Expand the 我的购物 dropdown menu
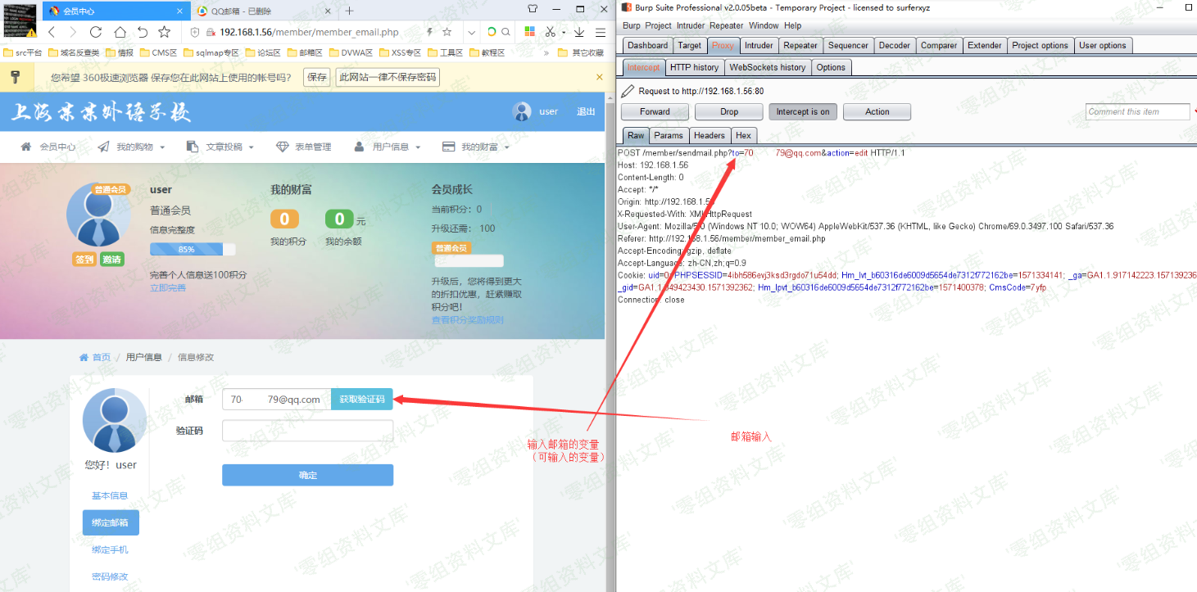Image resolution: width=1197 pixels, height=592 pixels. tap(131, 147)
